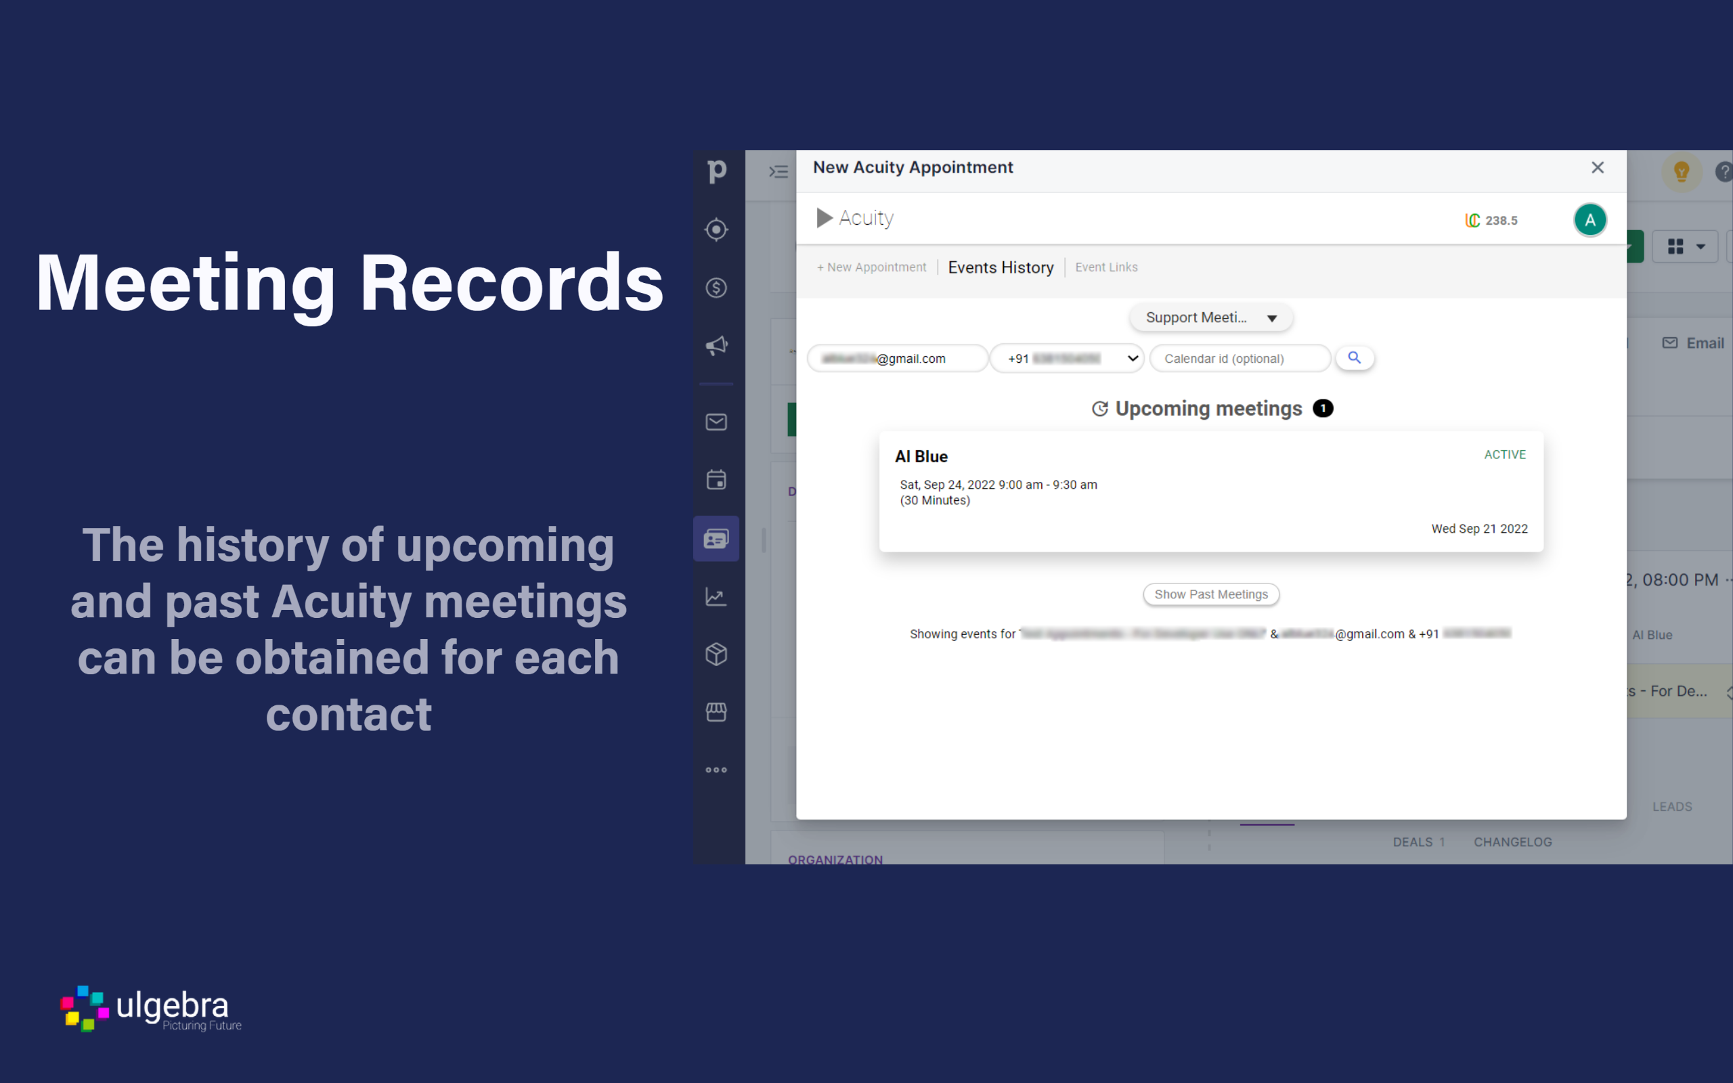The image size is (1733, 1083).
Task: Toggle the sidebar collapse menu icon
Action: pos(778,172)
